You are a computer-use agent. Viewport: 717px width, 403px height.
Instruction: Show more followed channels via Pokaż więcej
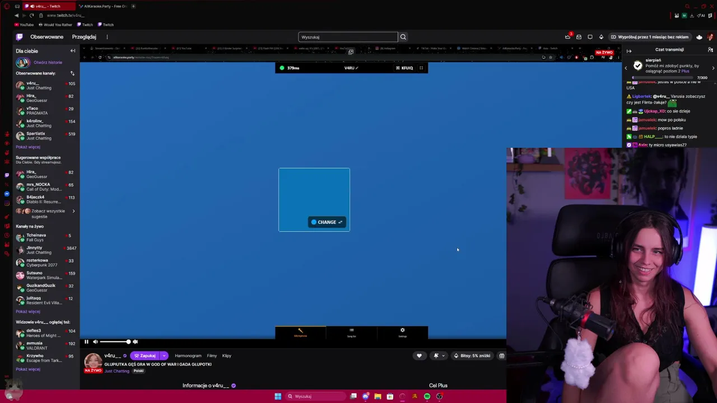tap(28, 147)
